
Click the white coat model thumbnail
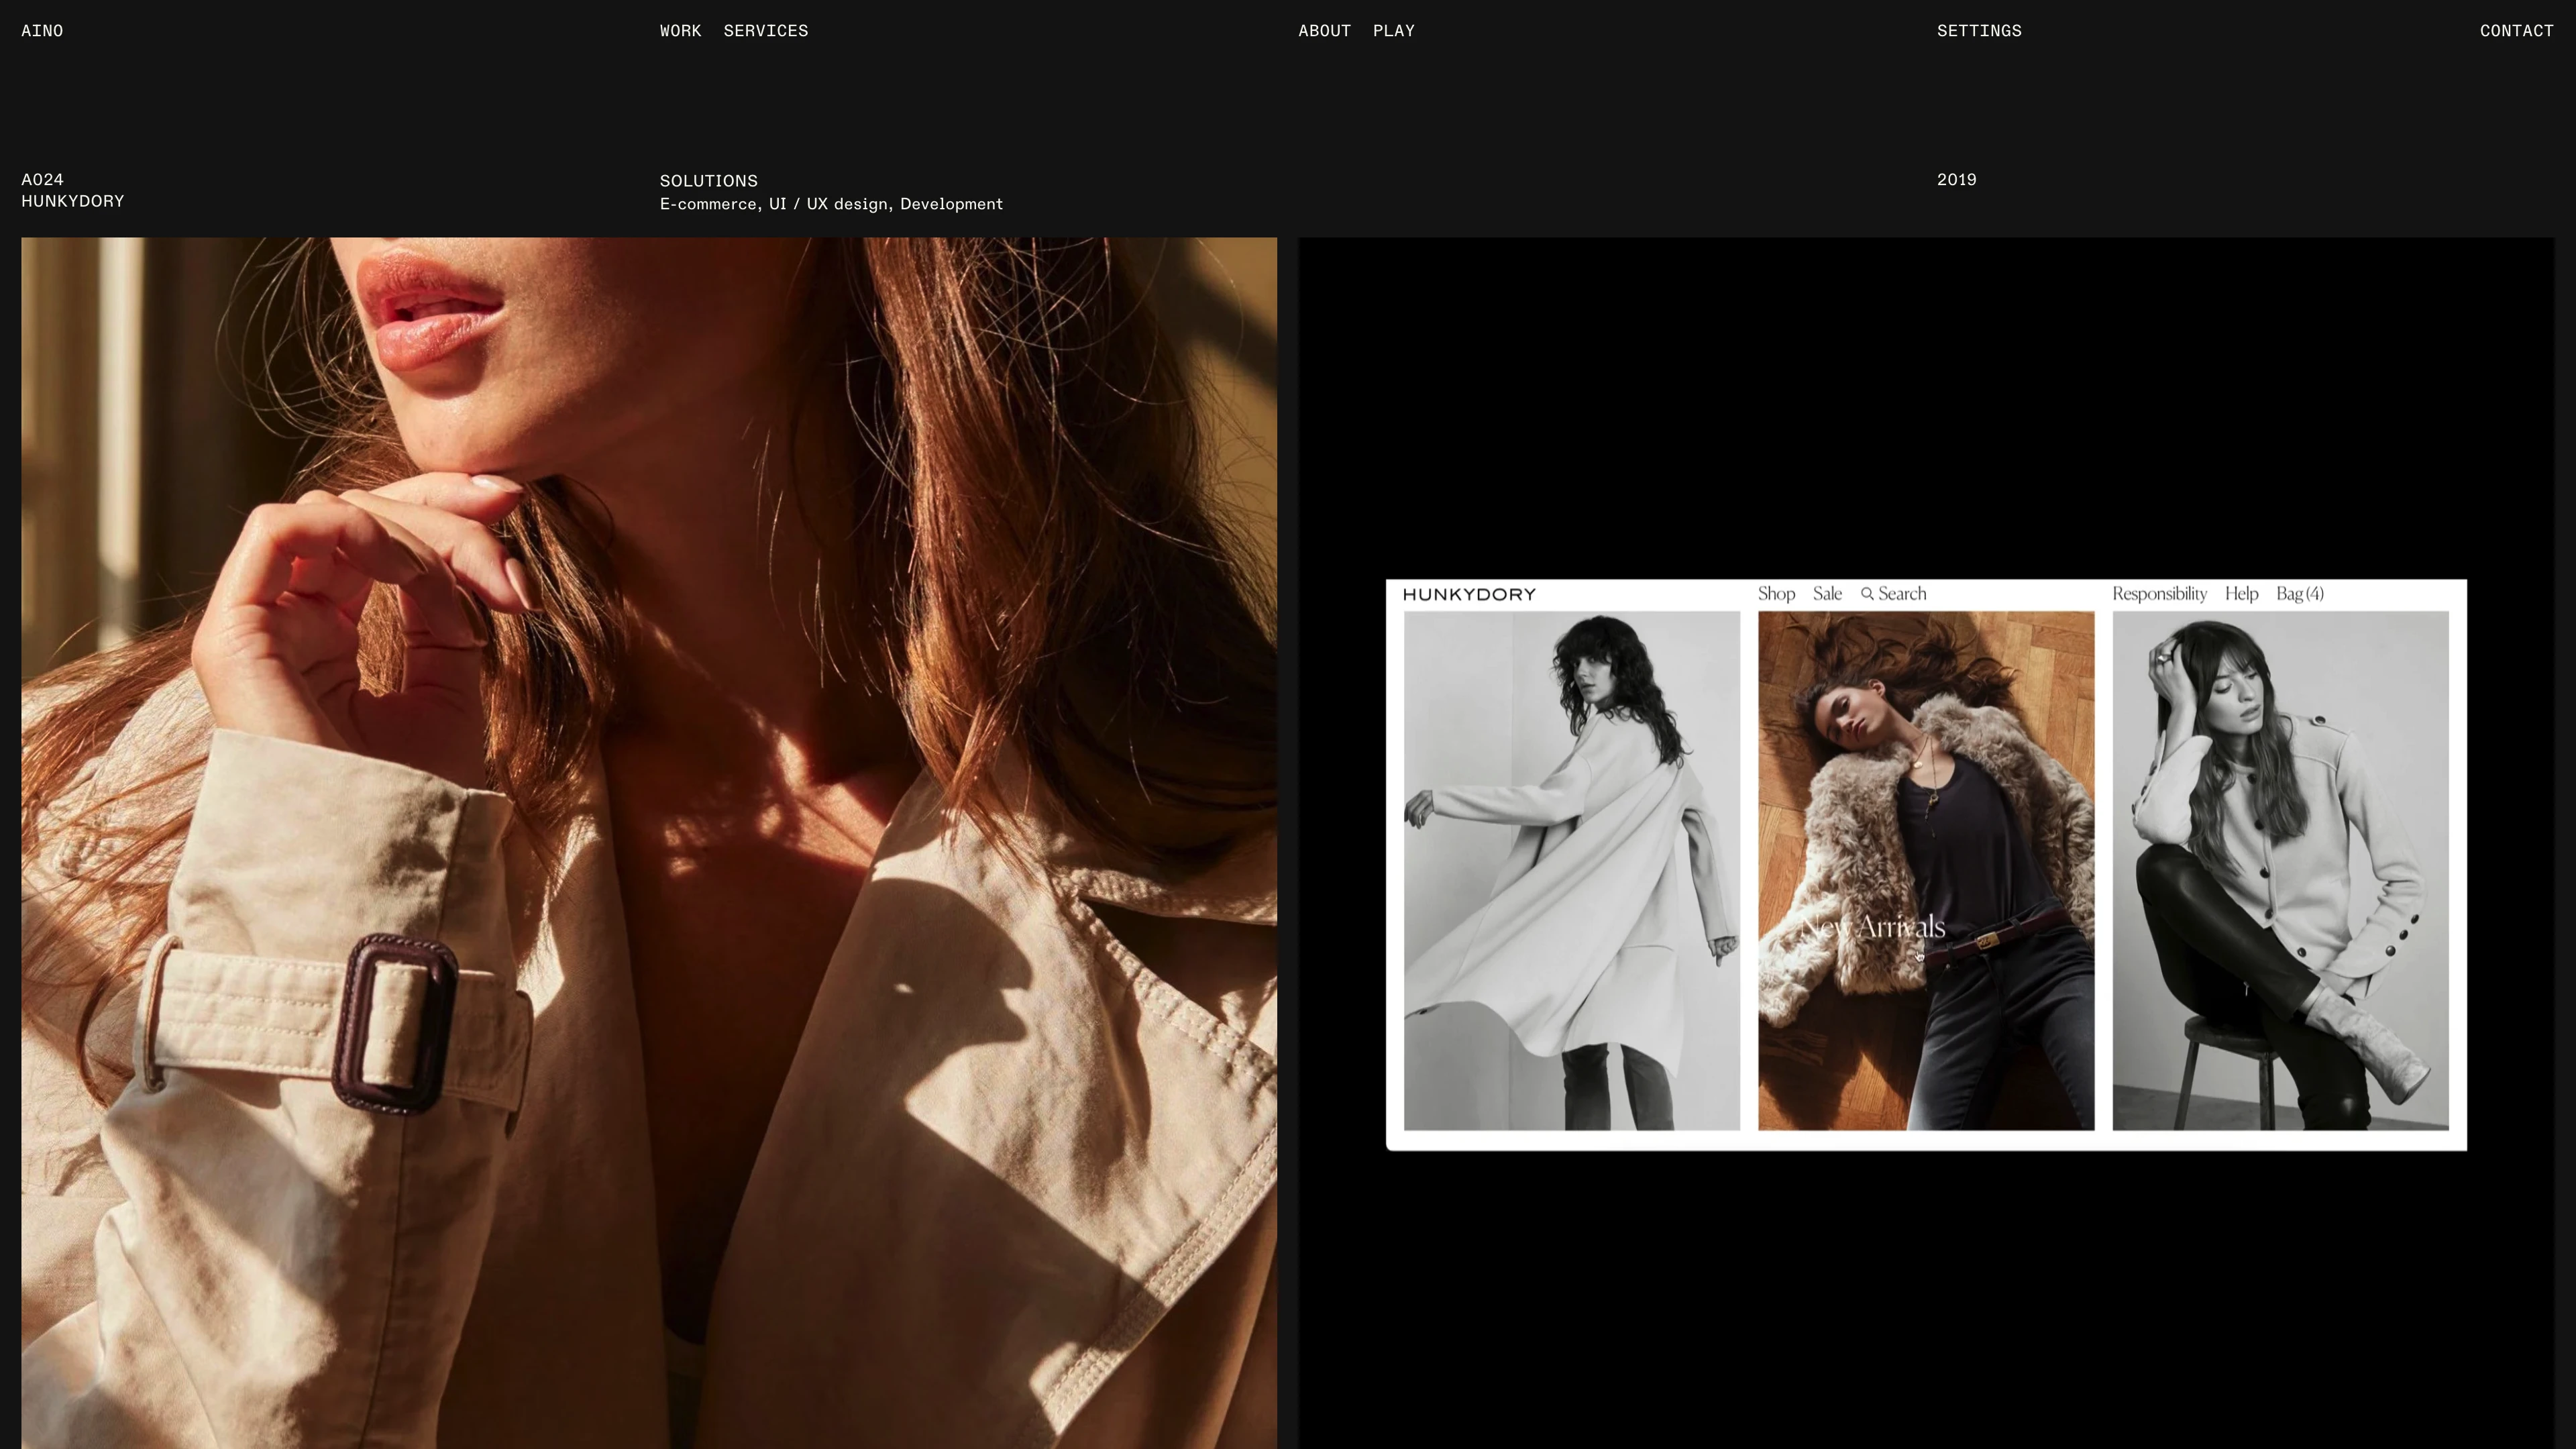(x=1571, y=870)
